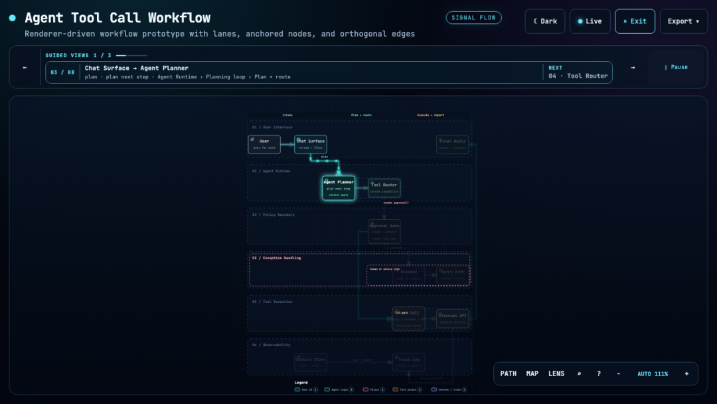The height and width of the screenshot is (404, 717).
Task: Select the Trace Log node
Action: (408, 362)
